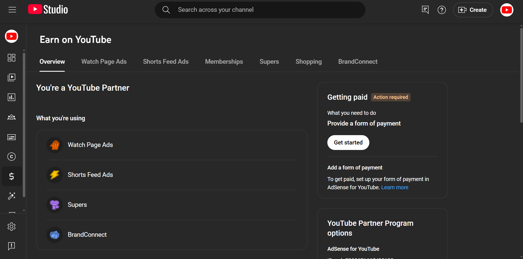Click the YouTube Partner Program options heading
The width and height of the screenshot is (523, 259).
[x=370, y=228]
